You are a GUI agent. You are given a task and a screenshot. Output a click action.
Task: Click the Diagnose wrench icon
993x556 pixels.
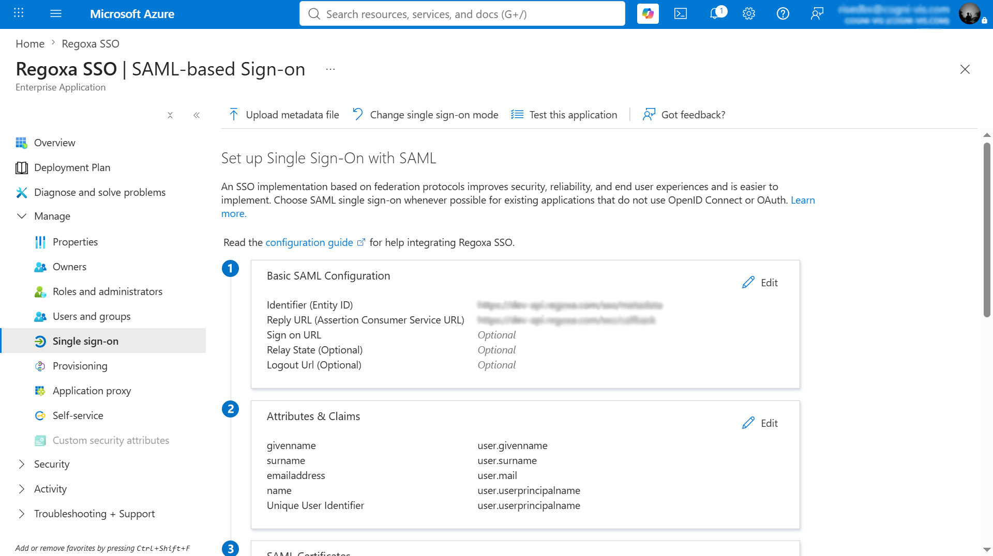coord(21,192)
